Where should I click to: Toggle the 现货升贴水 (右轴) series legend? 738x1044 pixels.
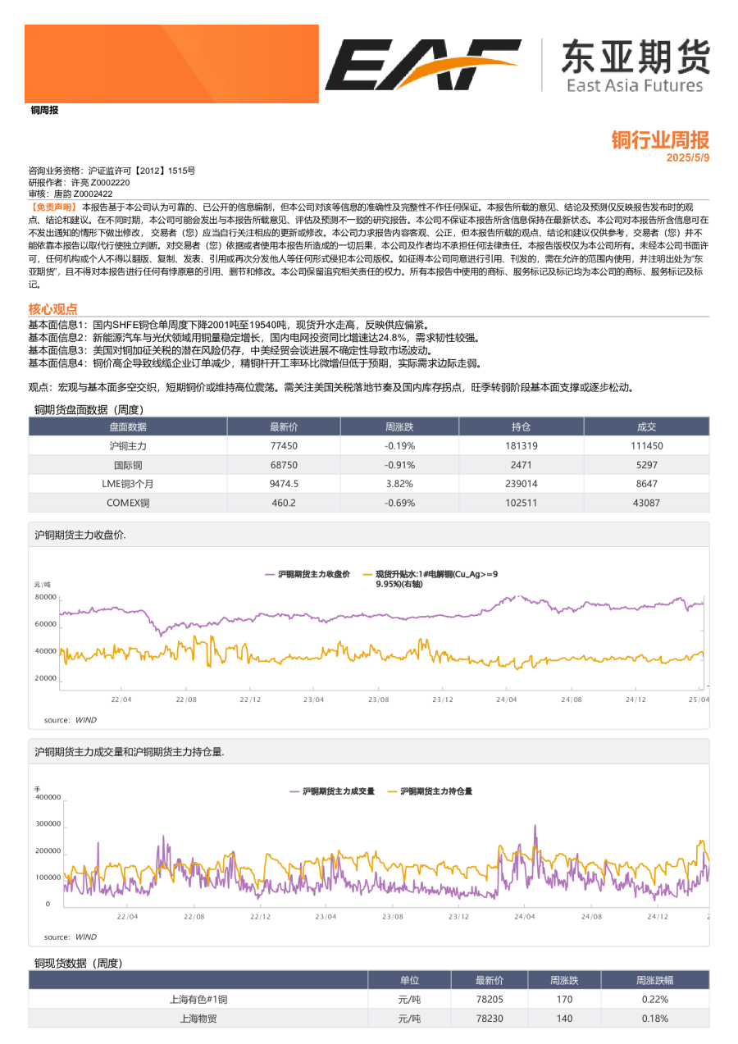(435, 578)
